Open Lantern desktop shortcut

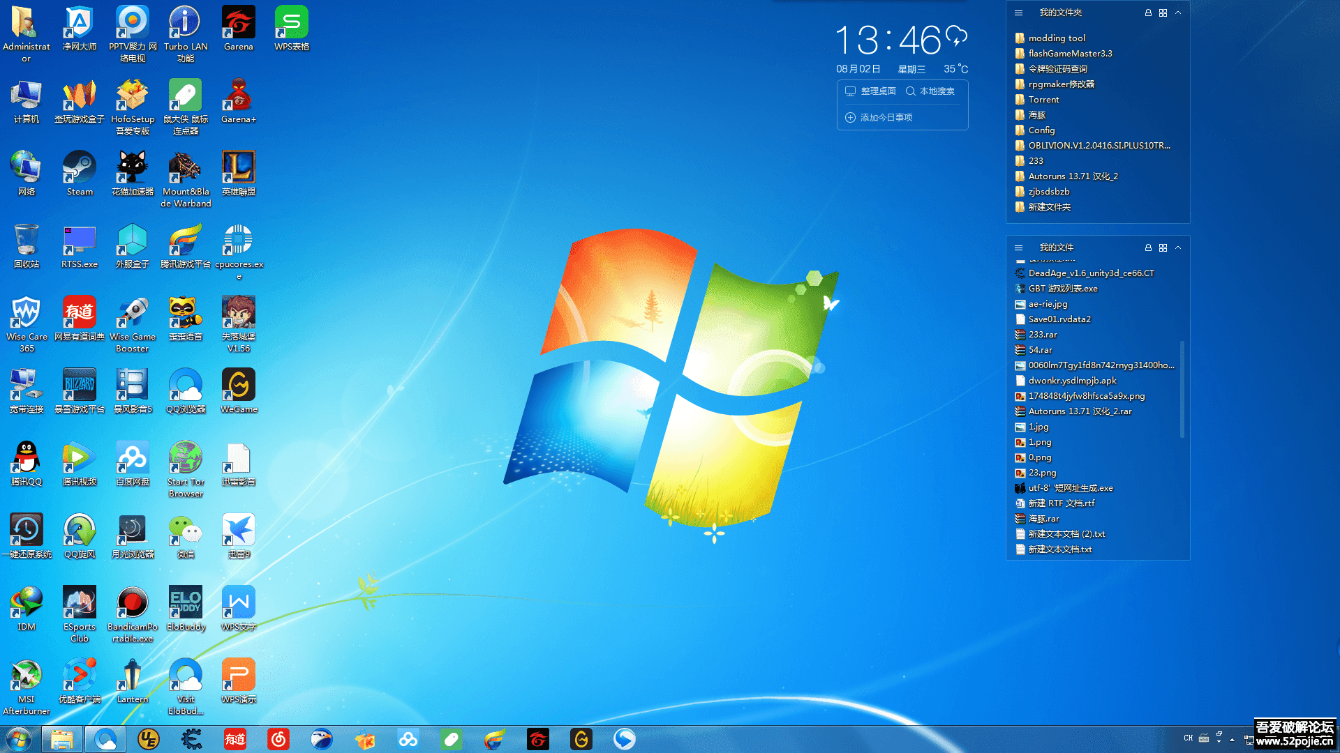tap(133, 681)
